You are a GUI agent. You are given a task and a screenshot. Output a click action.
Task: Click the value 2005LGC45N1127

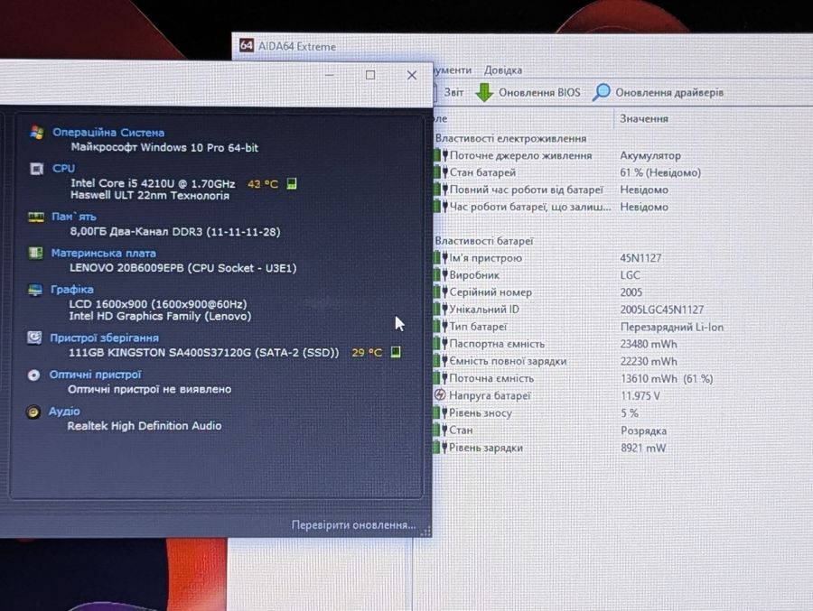pyautogui.click(x=662, y=310)
